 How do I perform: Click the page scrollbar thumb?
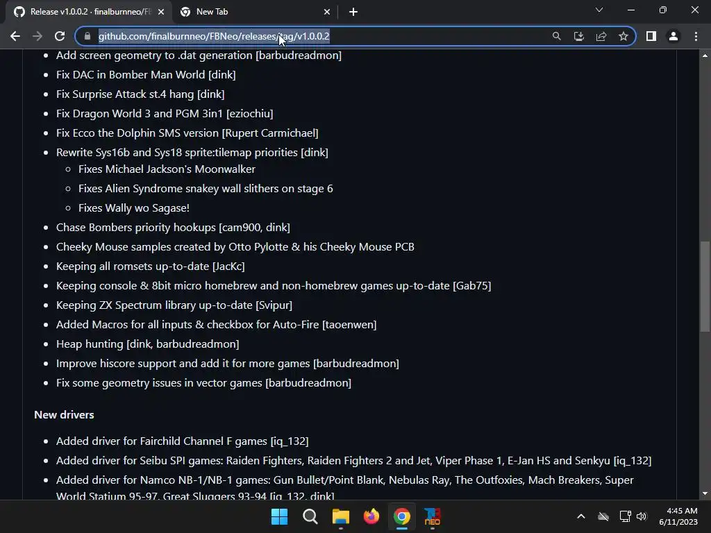(705, 287)
